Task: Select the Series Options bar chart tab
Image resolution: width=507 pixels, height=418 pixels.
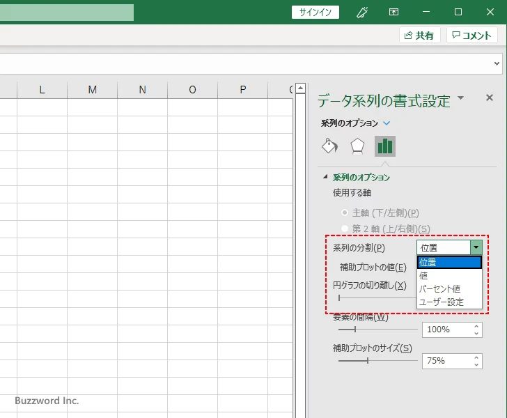Action: point(384,146)
